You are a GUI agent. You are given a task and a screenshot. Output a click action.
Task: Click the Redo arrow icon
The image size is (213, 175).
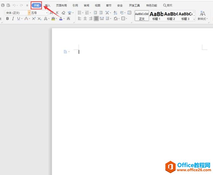[21, 5]
